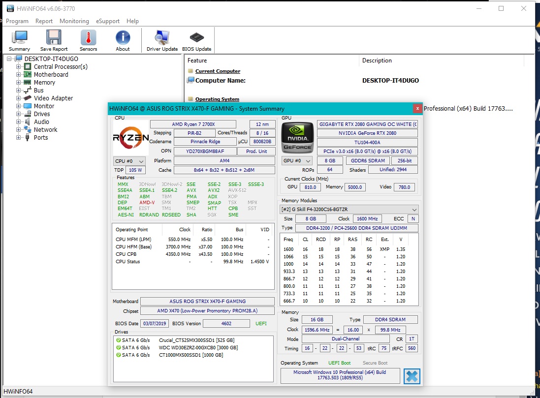Click the Ports plug tree icon
540x398 pixels.
coord(28,137)
